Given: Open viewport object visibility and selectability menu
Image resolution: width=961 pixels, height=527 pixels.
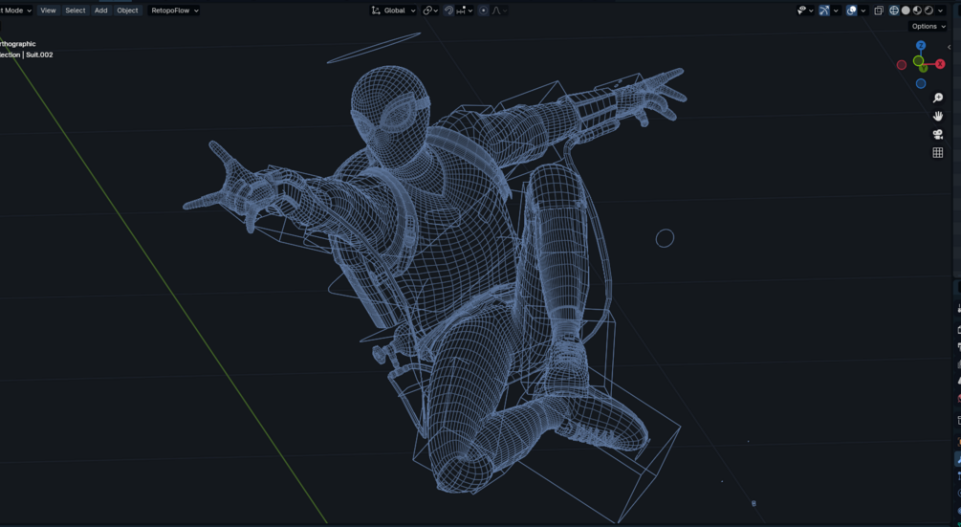Looking at the screenshot, I should [805, 11].
